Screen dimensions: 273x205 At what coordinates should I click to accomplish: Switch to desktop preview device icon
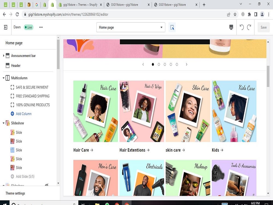coord(231,27)
